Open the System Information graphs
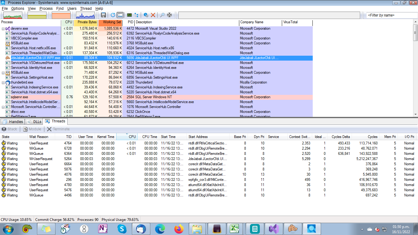Screen dimensions: 418x235 pyautogui.click(x=129, y=15)
